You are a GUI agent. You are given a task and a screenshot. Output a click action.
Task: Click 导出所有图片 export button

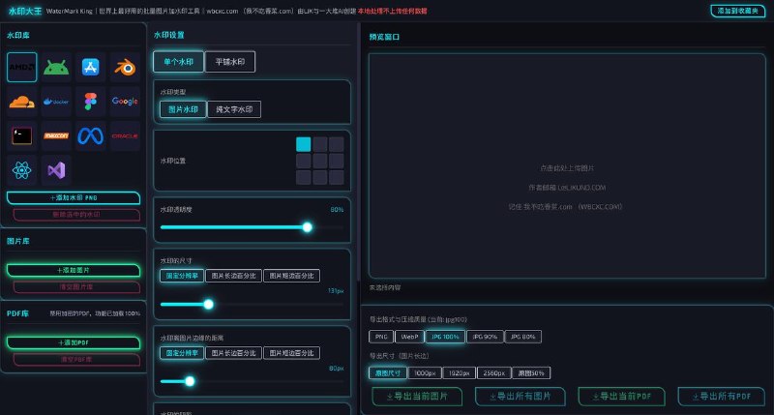(x=521, y=397)
